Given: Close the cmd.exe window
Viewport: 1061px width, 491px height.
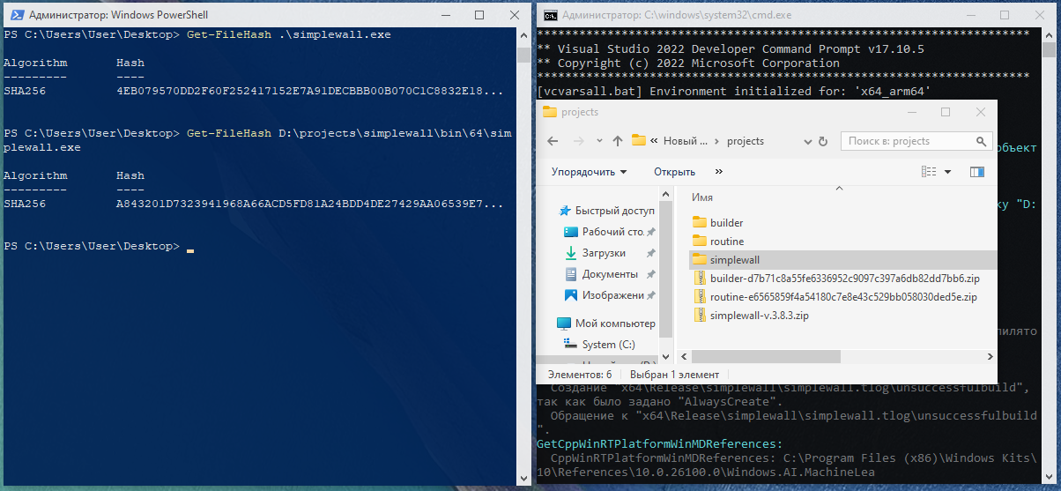Looking at the screenshot, I should tap(1041, 15).
